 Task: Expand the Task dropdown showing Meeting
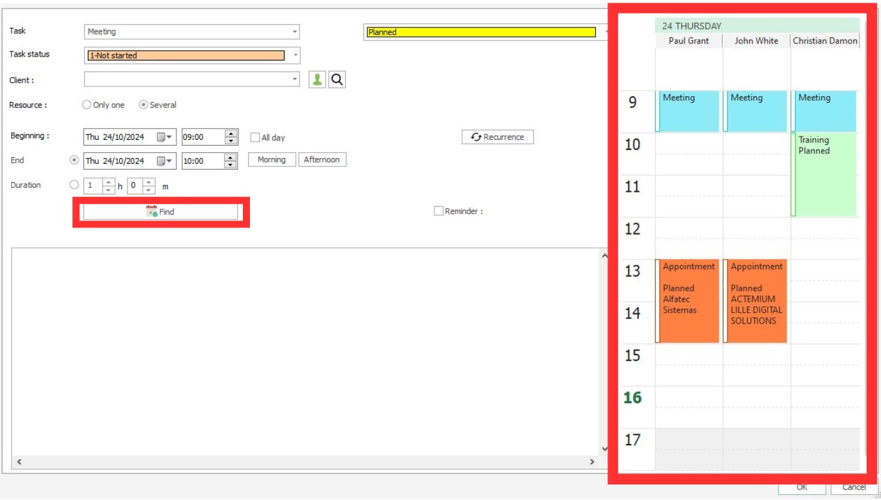294,32
